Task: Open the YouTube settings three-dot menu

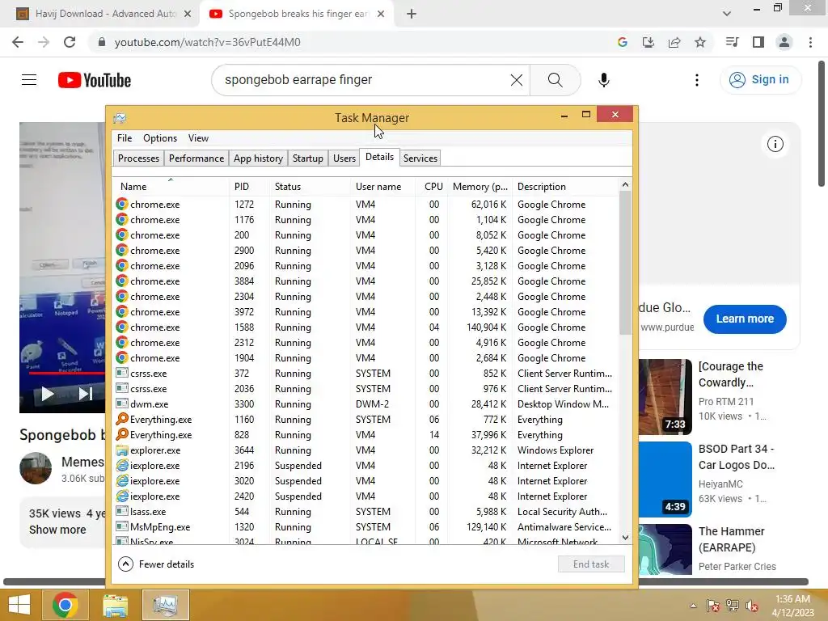Action: (x=697, y=80)
